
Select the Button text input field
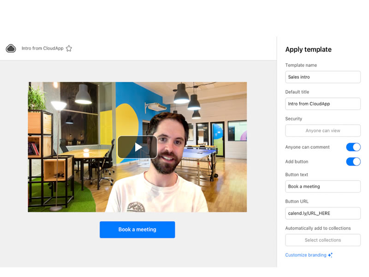pos(322,187)
